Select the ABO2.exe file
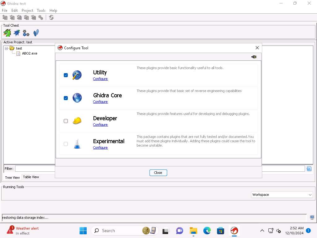 (29, 53)
